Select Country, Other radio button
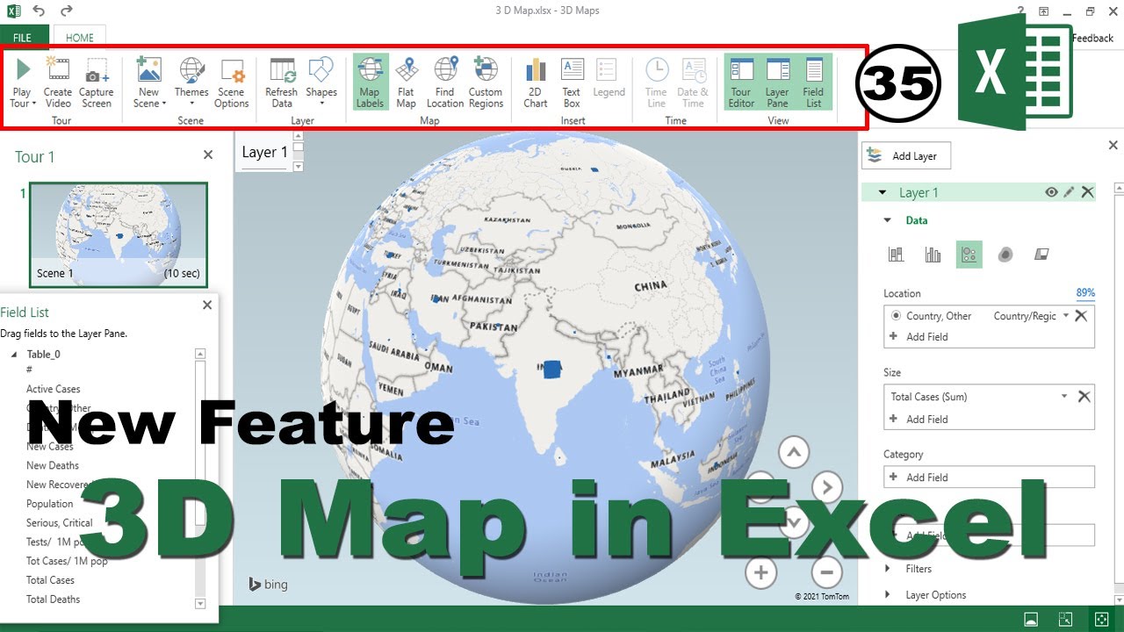 coord(896,316)
